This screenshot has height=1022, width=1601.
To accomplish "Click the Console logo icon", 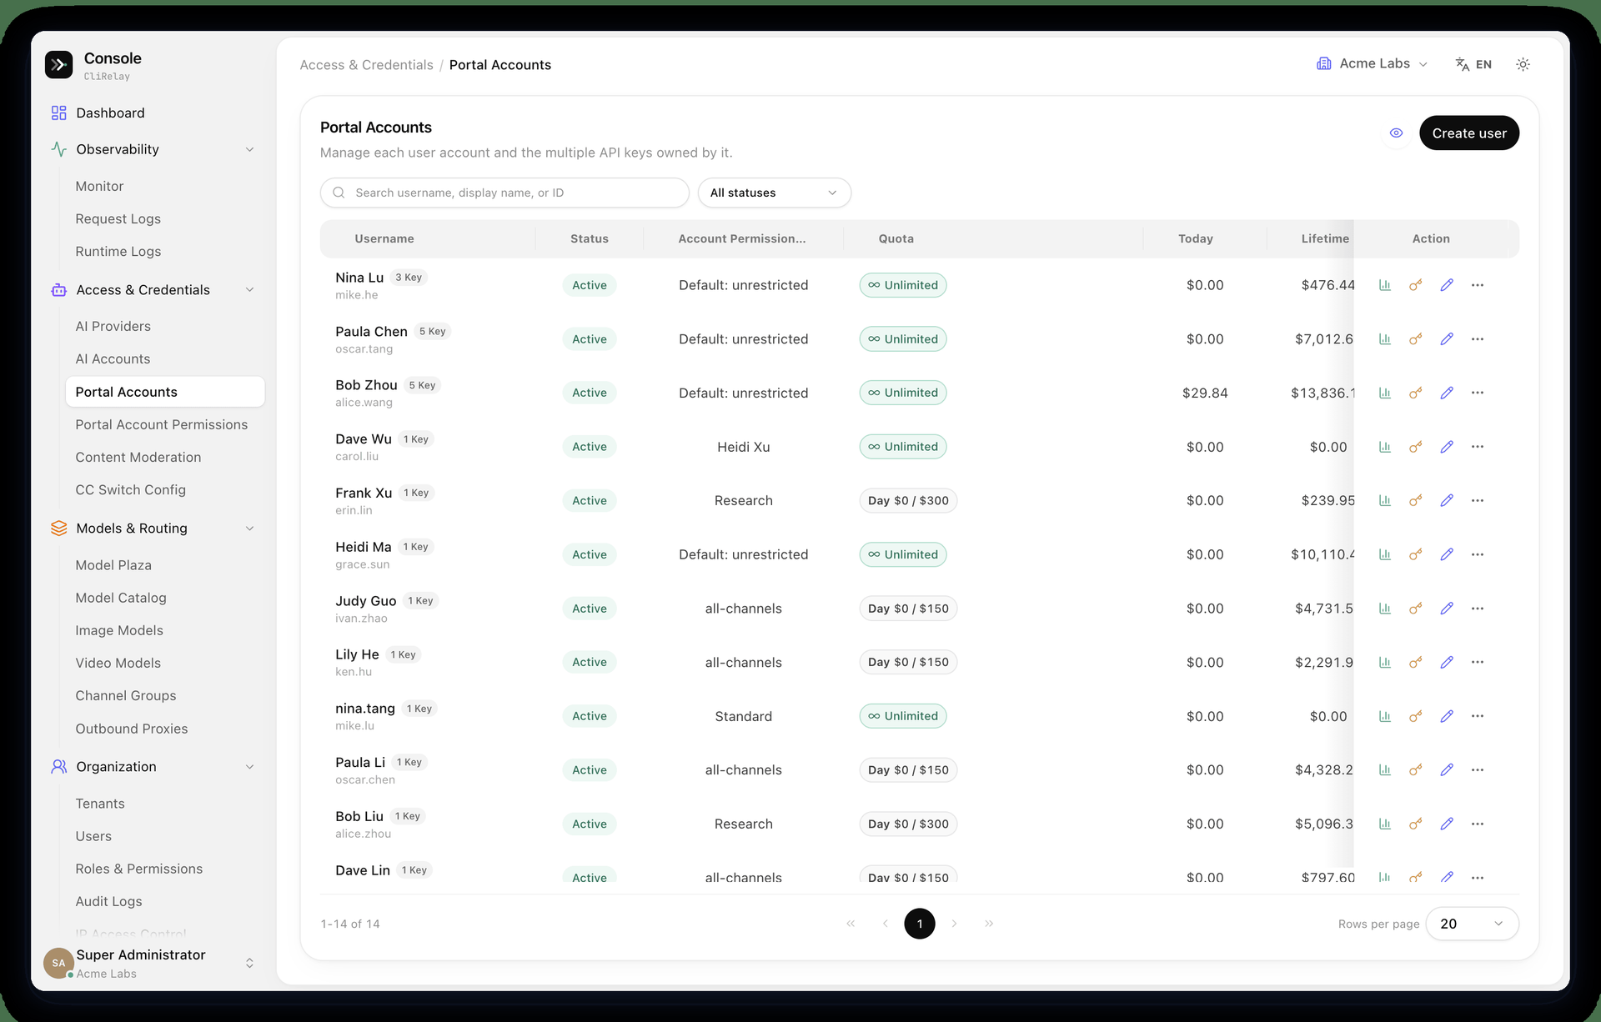I will [58, 65].
